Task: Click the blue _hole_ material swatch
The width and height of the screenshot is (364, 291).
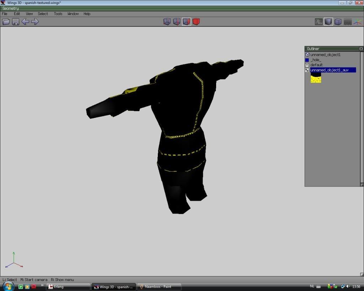Action: [307, 60]
